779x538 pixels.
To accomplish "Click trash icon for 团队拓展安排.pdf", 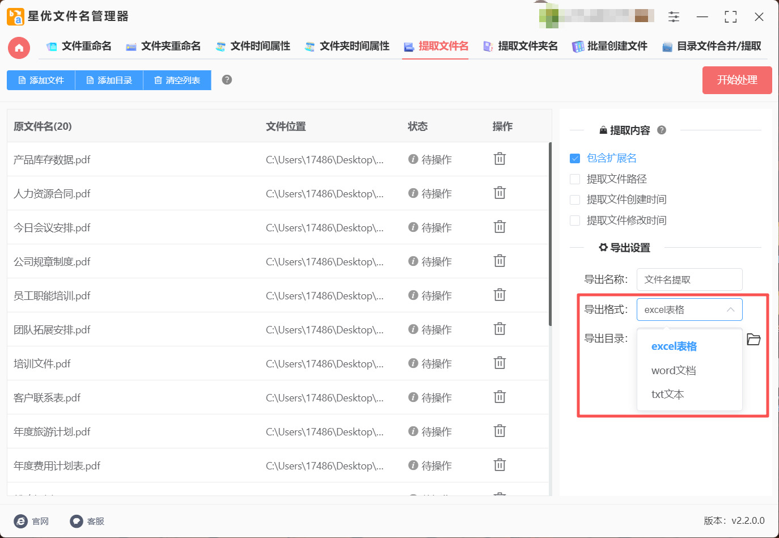I will point(499,329).
